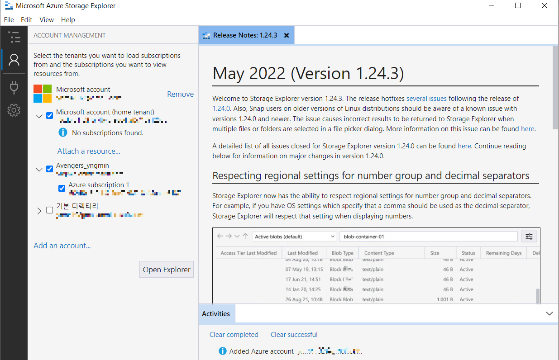Click the Added Azure account activity entry
The height and width of the screenshot is (360, 559).
pyautogui.click(x=290, y=351)
